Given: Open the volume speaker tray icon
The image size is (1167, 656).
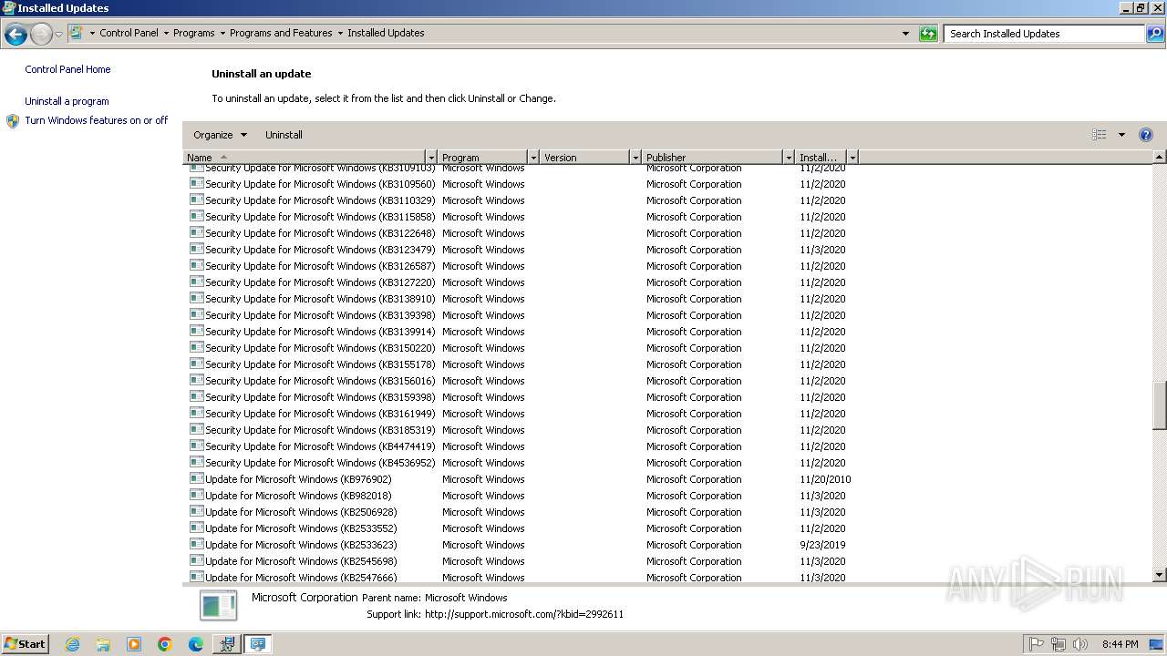Looking at the screenshot, I should click(x=1080, y=644).
